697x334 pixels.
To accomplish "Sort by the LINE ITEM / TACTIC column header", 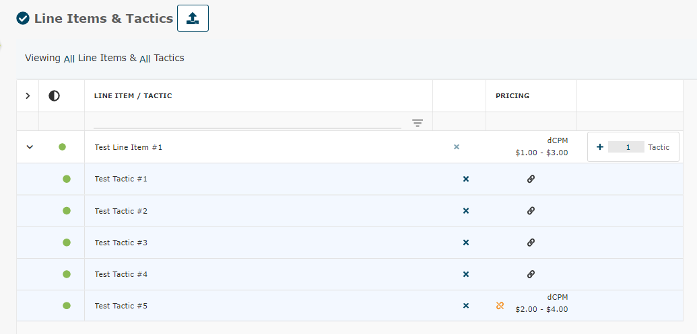I will coord(133,95).
